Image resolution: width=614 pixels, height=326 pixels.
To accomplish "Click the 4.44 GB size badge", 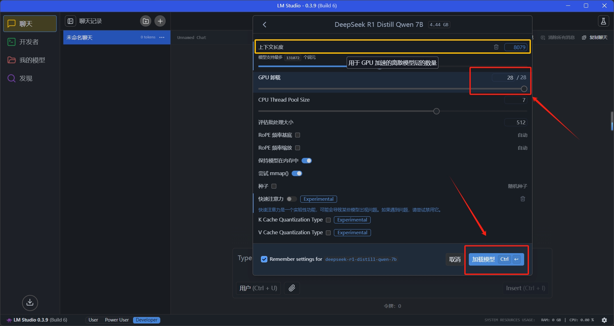I will tap(439, 25).
